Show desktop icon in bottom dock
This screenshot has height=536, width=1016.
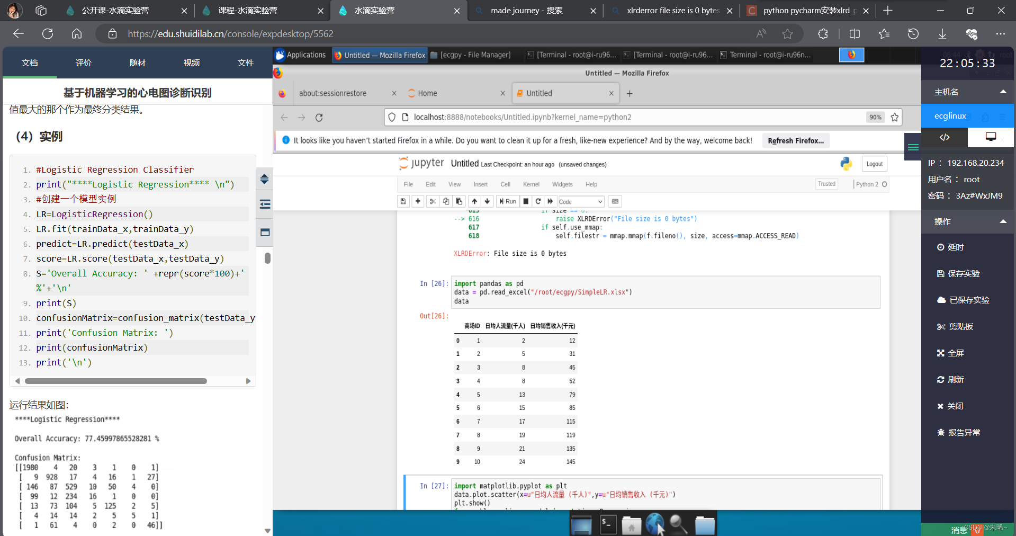tap(581, 525)
